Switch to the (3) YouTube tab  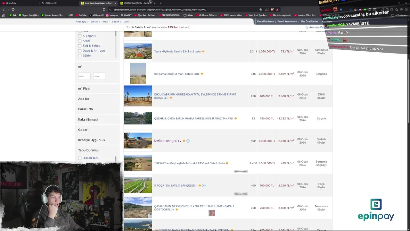tap(20, 3)
